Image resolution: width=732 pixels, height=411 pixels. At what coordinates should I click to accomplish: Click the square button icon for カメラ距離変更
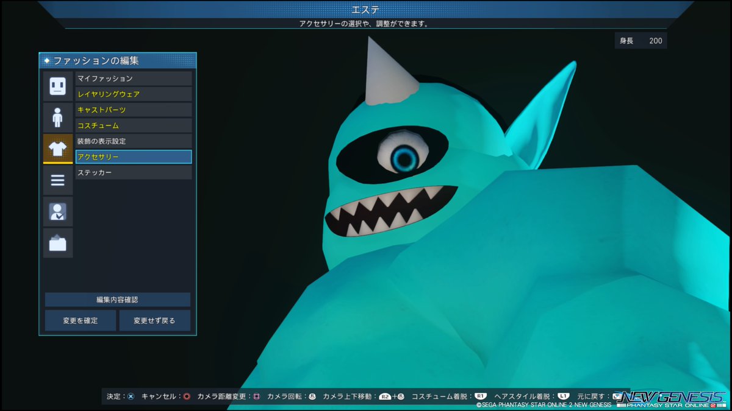tap(256, 396)
